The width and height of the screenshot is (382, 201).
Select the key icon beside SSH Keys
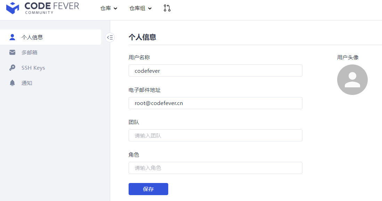[x=12, y=67]
